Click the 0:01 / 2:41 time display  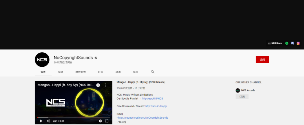[x=58, y=121]
